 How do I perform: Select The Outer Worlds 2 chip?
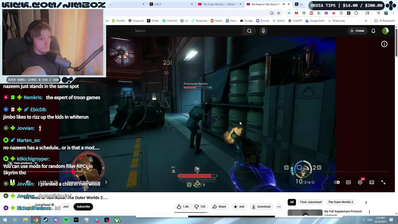coord(340,202)
